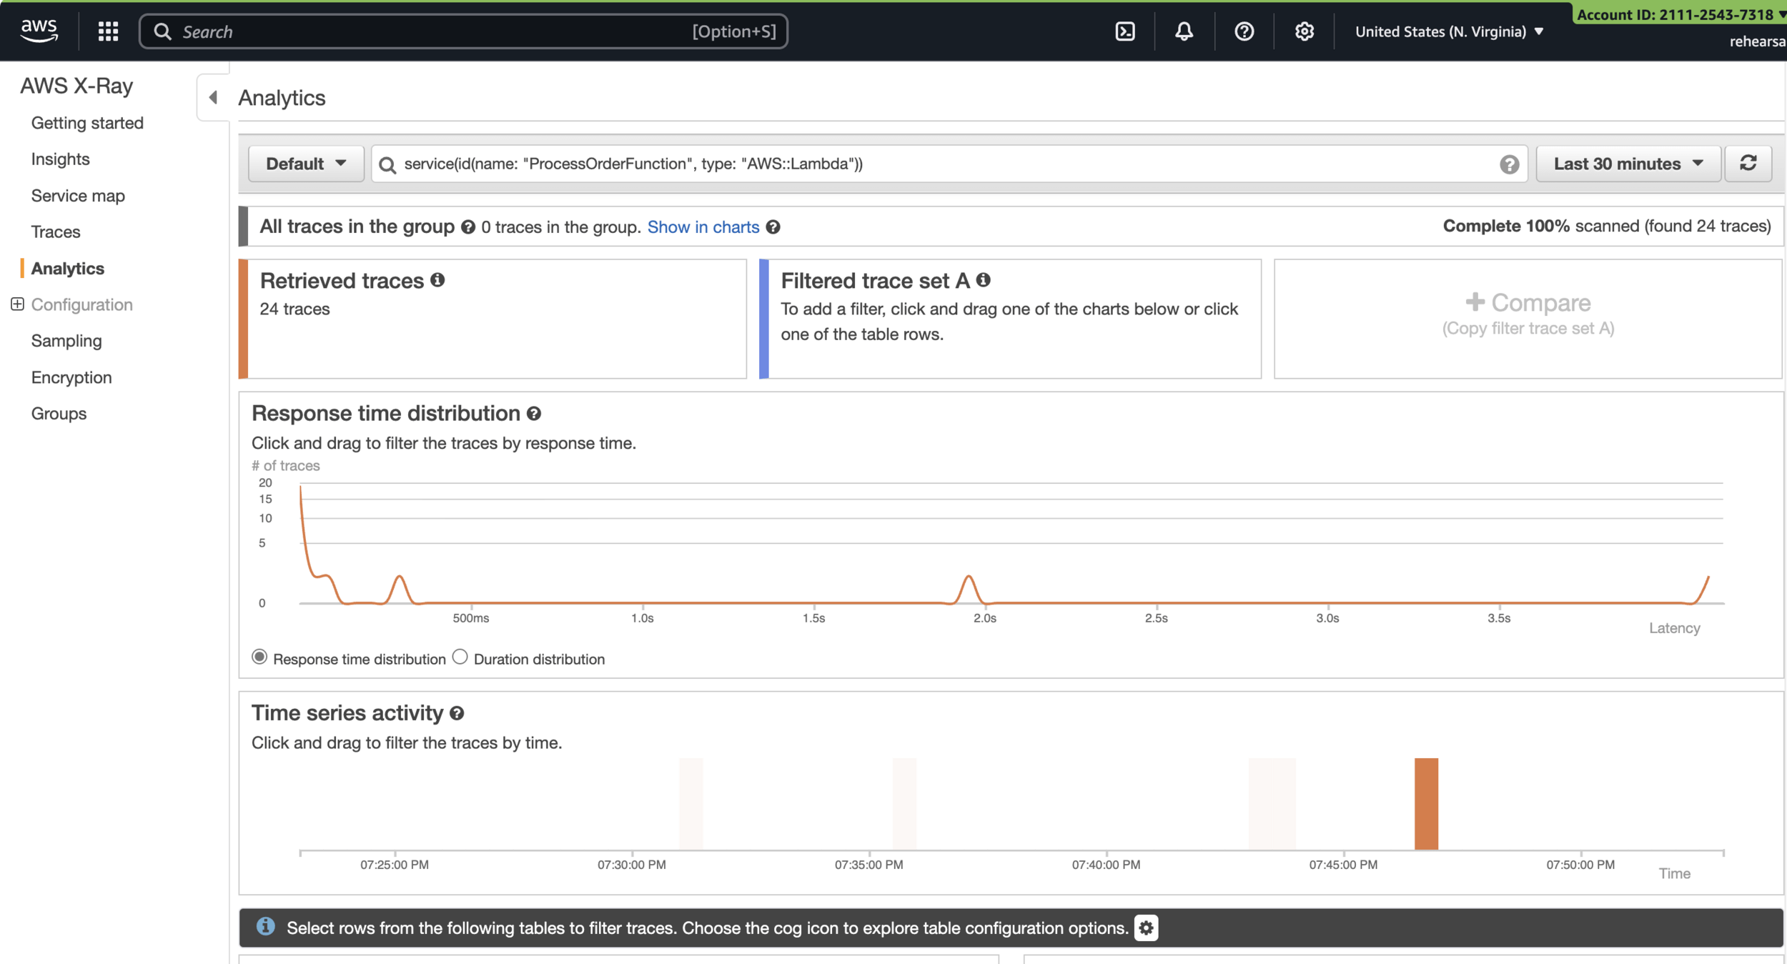Open Traces page from sidebar

56,232
